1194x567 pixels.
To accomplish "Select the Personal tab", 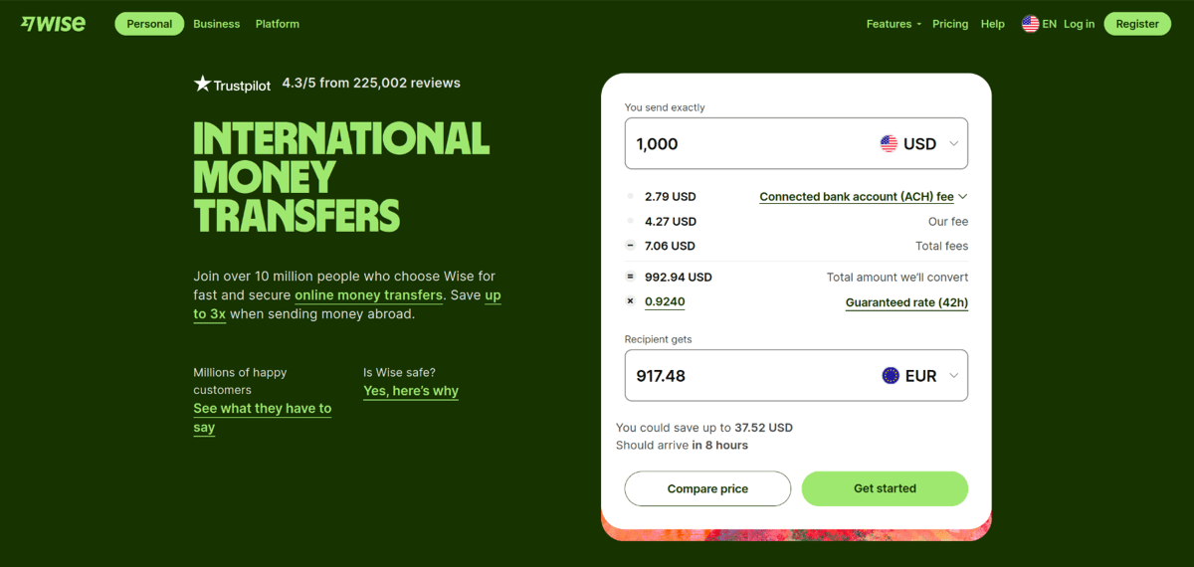I will [149, 24].
